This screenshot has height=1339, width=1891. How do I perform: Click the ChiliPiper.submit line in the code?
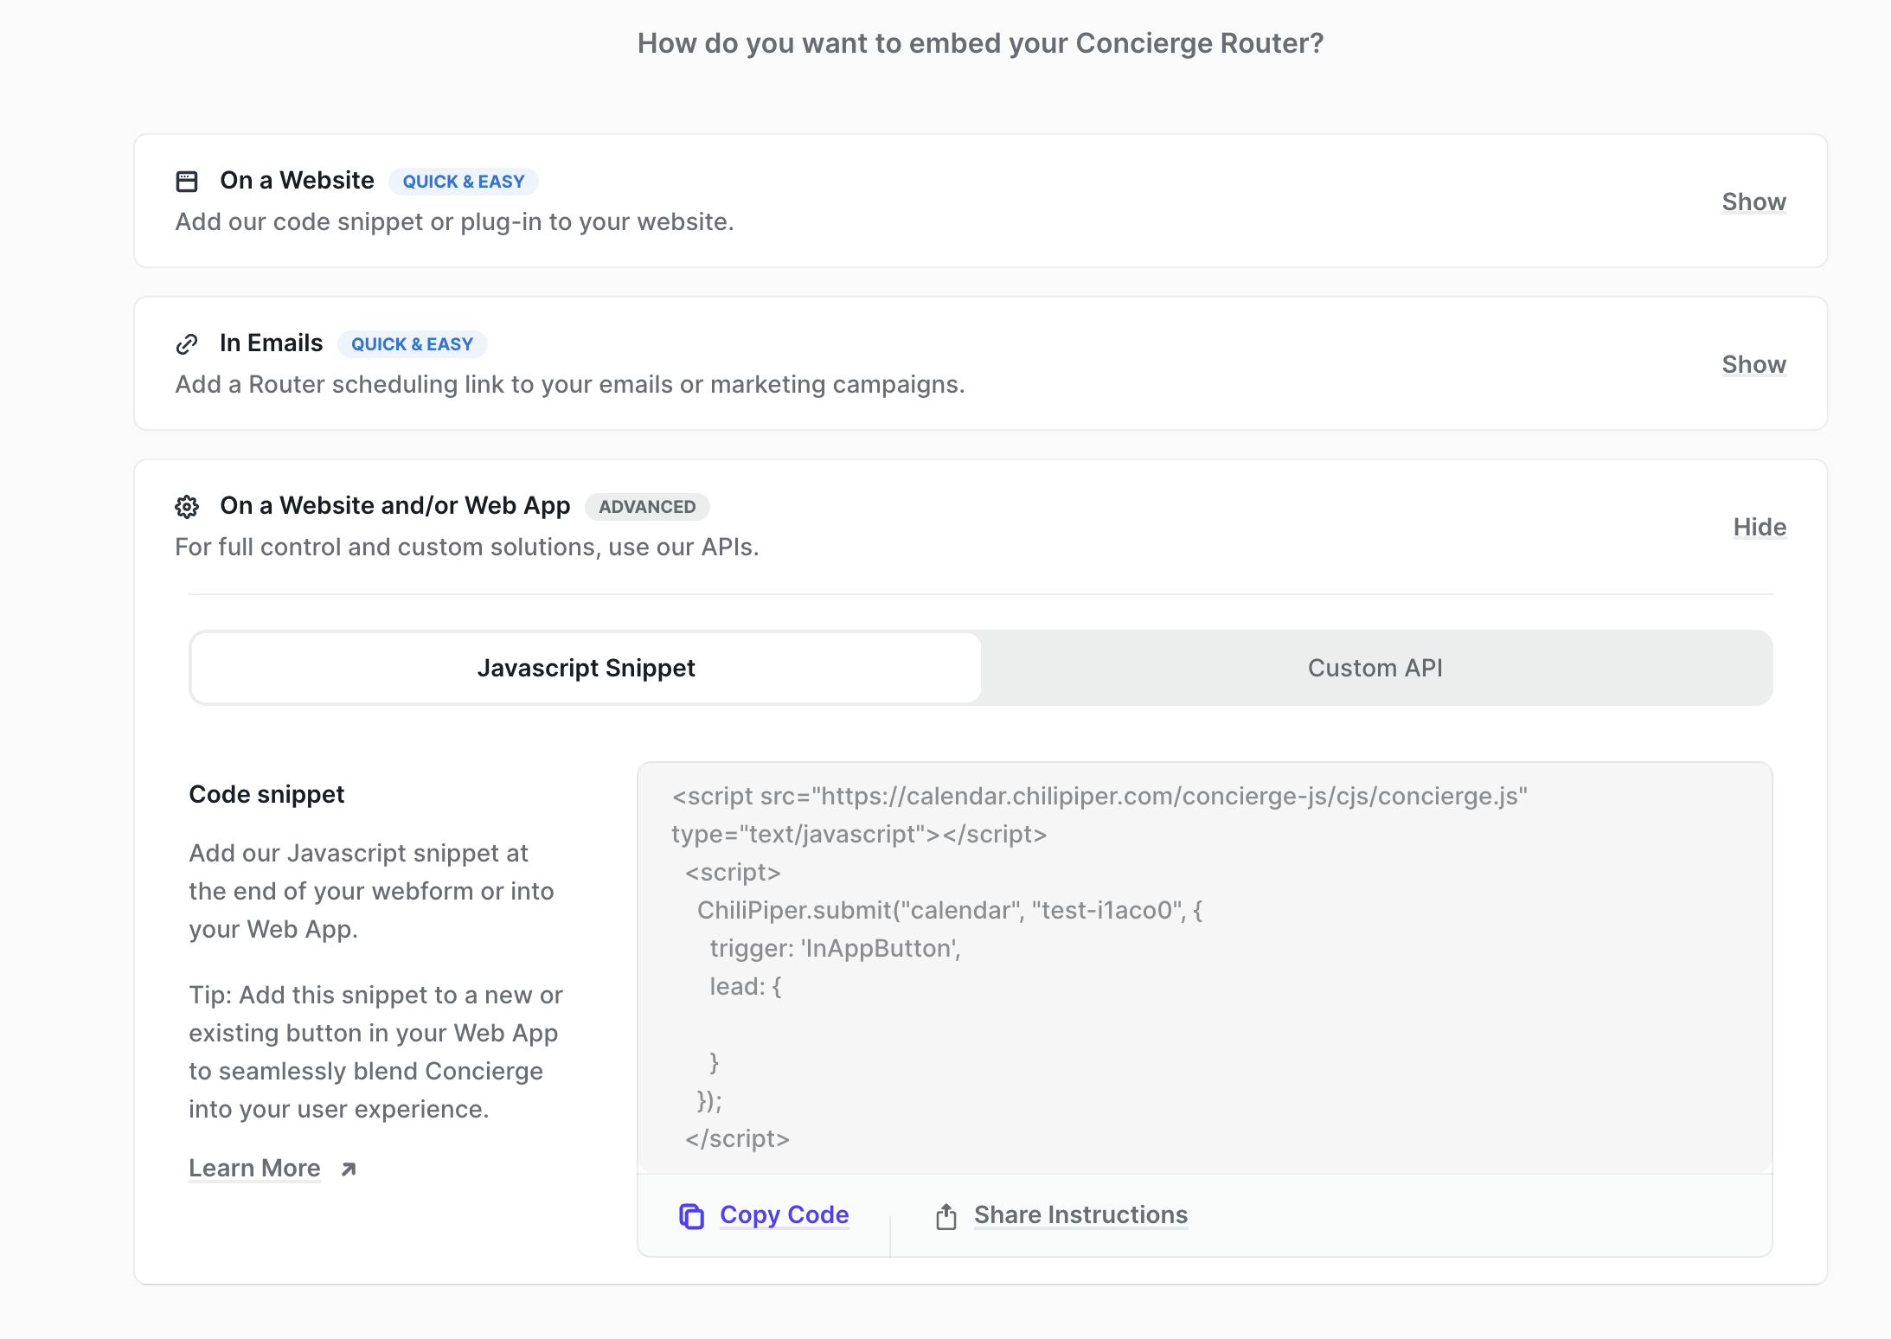[x=949, y=910]
